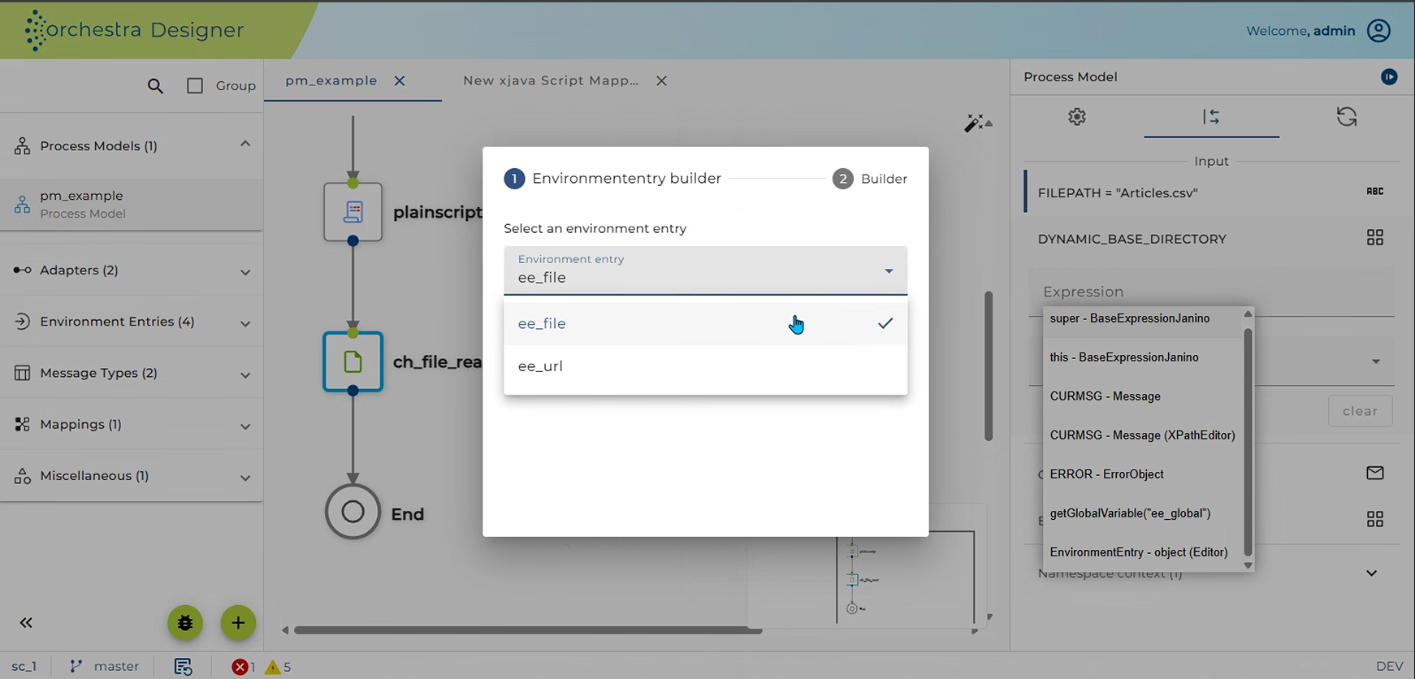Collapse the Process Models section
Image resolution: width=1415 pixels, height=679 pixels.
(245, 144)
